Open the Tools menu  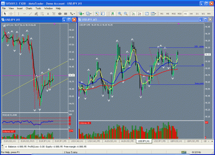click(x=38, y=8)
